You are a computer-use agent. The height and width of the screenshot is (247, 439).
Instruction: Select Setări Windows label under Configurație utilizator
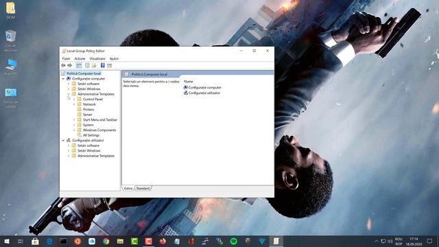point(88,151)
